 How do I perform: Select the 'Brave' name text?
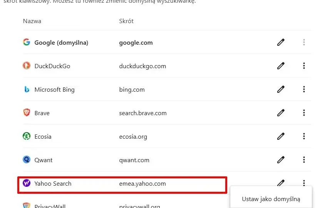[x=42, y=113]
